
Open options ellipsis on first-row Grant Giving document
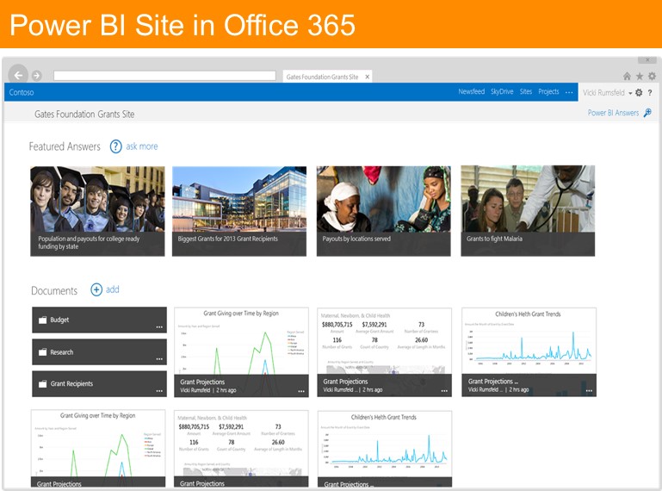click(x=301, y=391)
